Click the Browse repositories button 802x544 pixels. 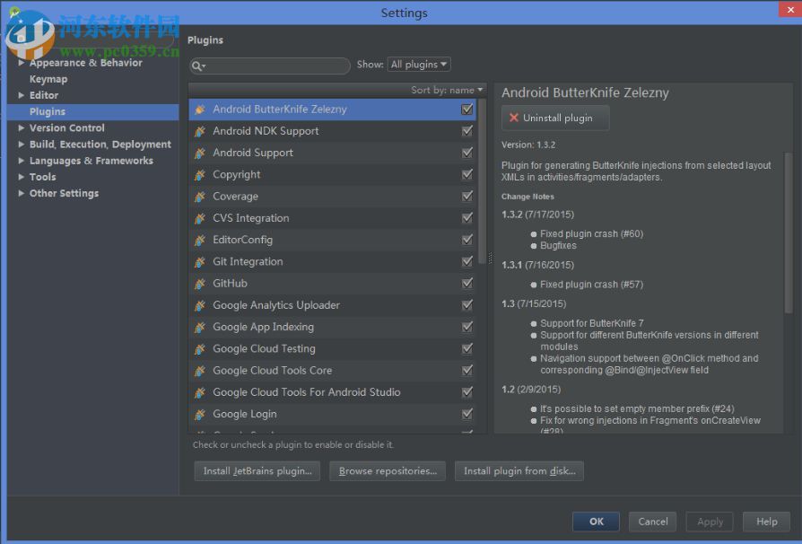pyautogui.click(x=388, y=470)
